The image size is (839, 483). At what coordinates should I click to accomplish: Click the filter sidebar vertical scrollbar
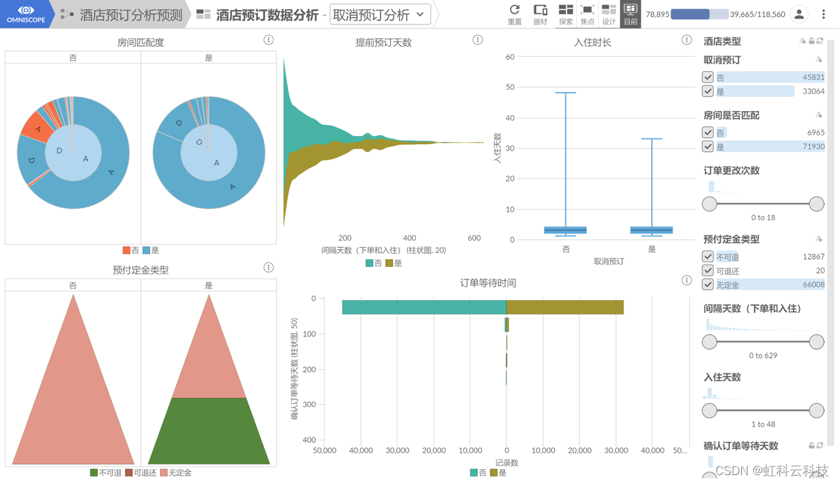click(831, 241)
